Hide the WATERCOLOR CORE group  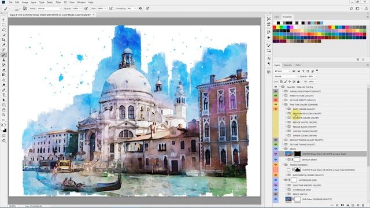coord(276,180)
